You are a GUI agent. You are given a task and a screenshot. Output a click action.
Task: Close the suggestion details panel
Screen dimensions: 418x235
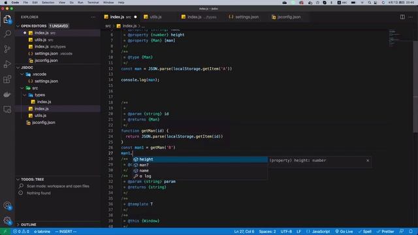tap(368, 161)
